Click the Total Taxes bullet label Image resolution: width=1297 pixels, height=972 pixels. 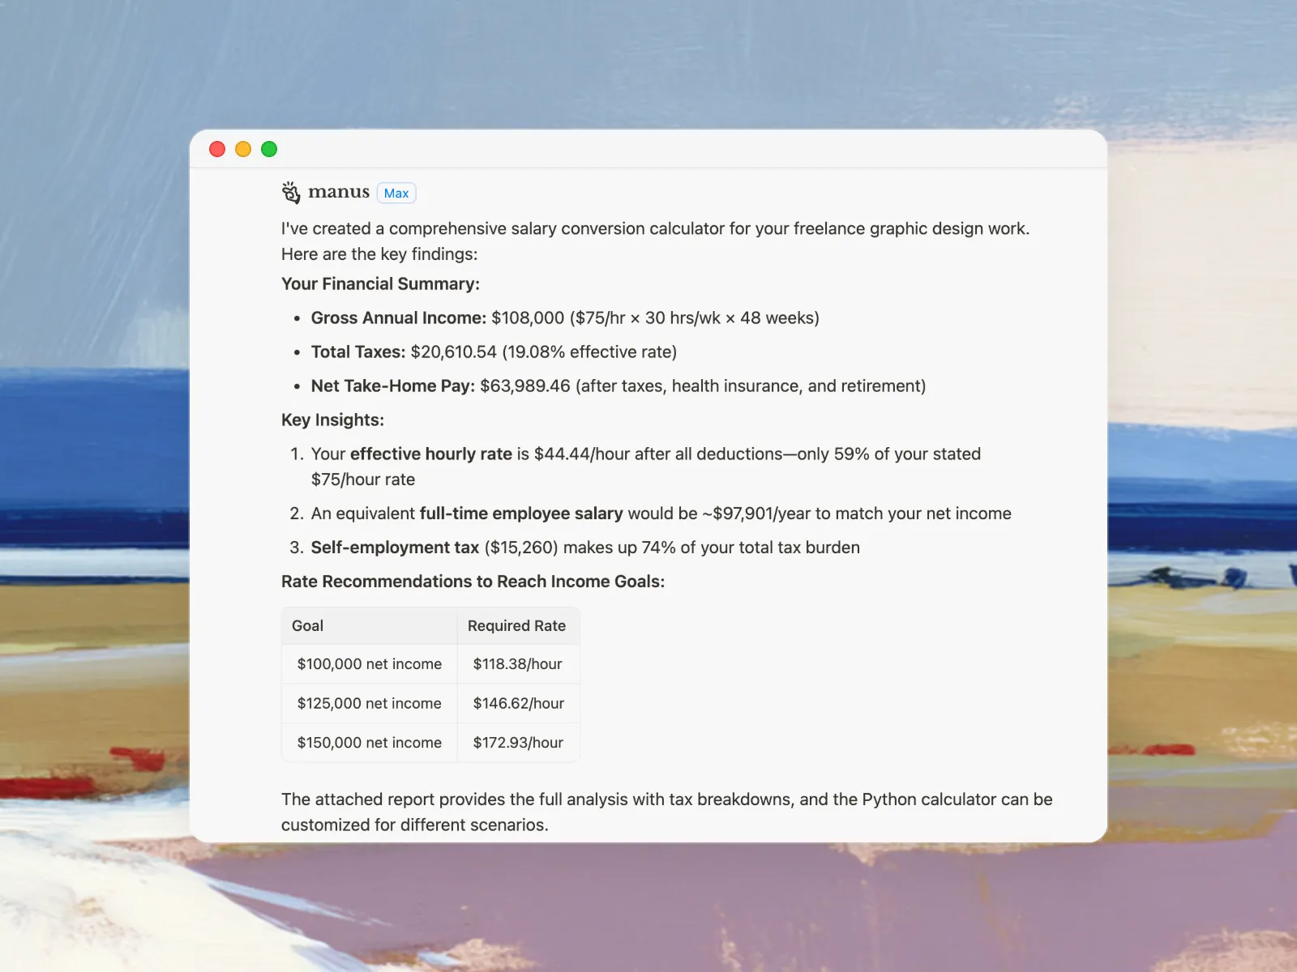click(358, 352)
